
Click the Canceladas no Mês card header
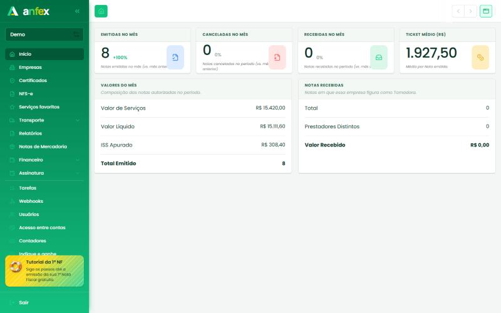click(x=244, y=34)
